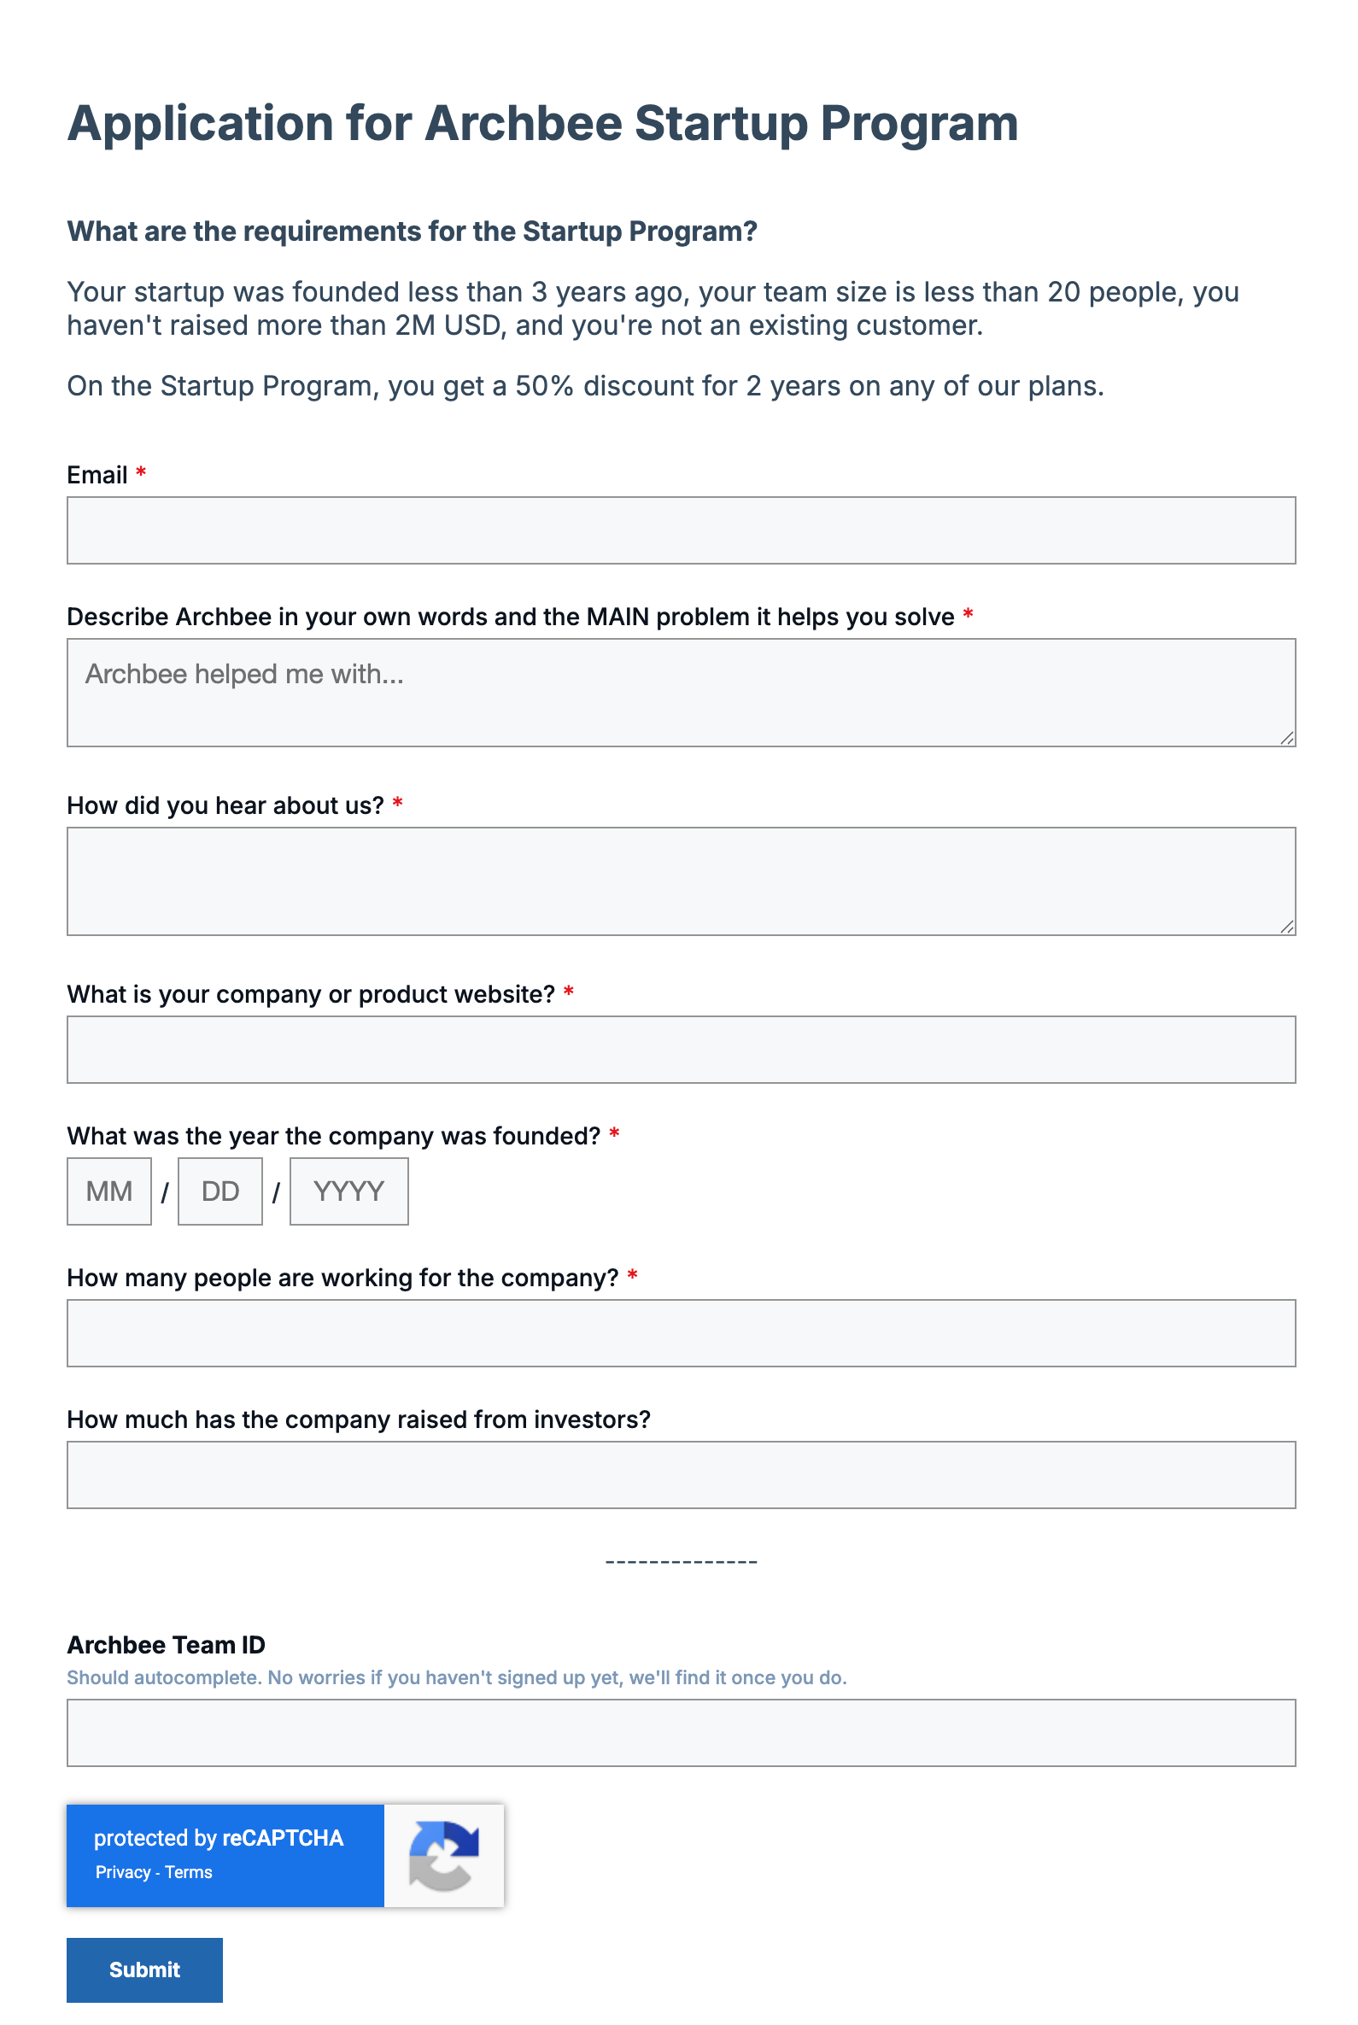Click the Archbee Team ID field
The width and height of the screenshot is (1358, 2025).
(x=681, y=1730)
